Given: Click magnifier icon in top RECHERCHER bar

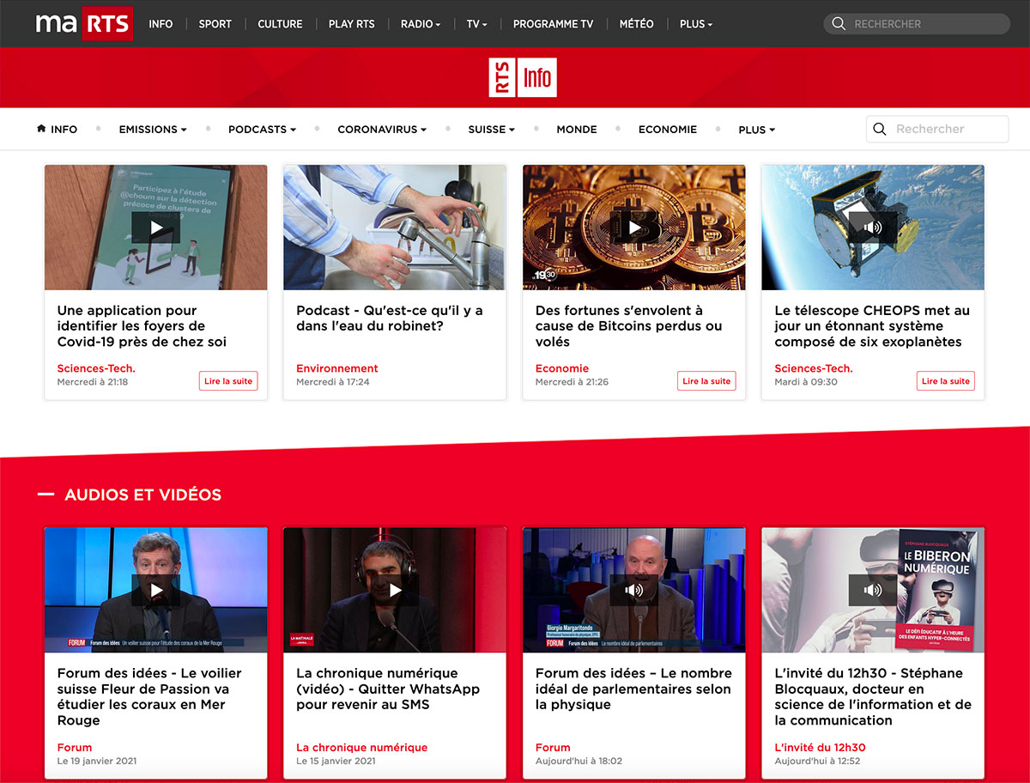Looking at the screenshot, I should click(x=839, y=24).
